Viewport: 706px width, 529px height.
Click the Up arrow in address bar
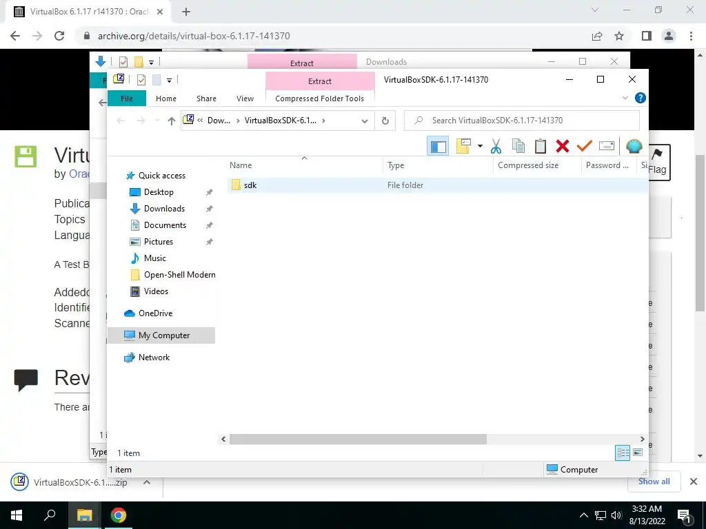point(171,121)
